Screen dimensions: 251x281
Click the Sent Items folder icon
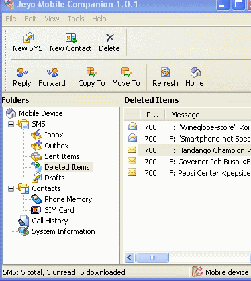point(36,156)
